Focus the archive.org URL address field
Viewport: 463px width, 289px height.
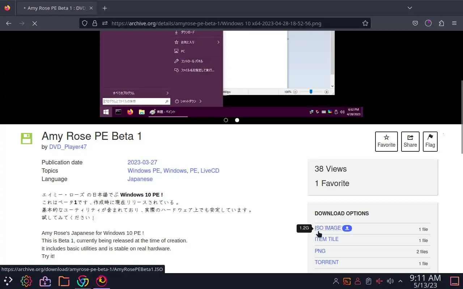[225, 23]
